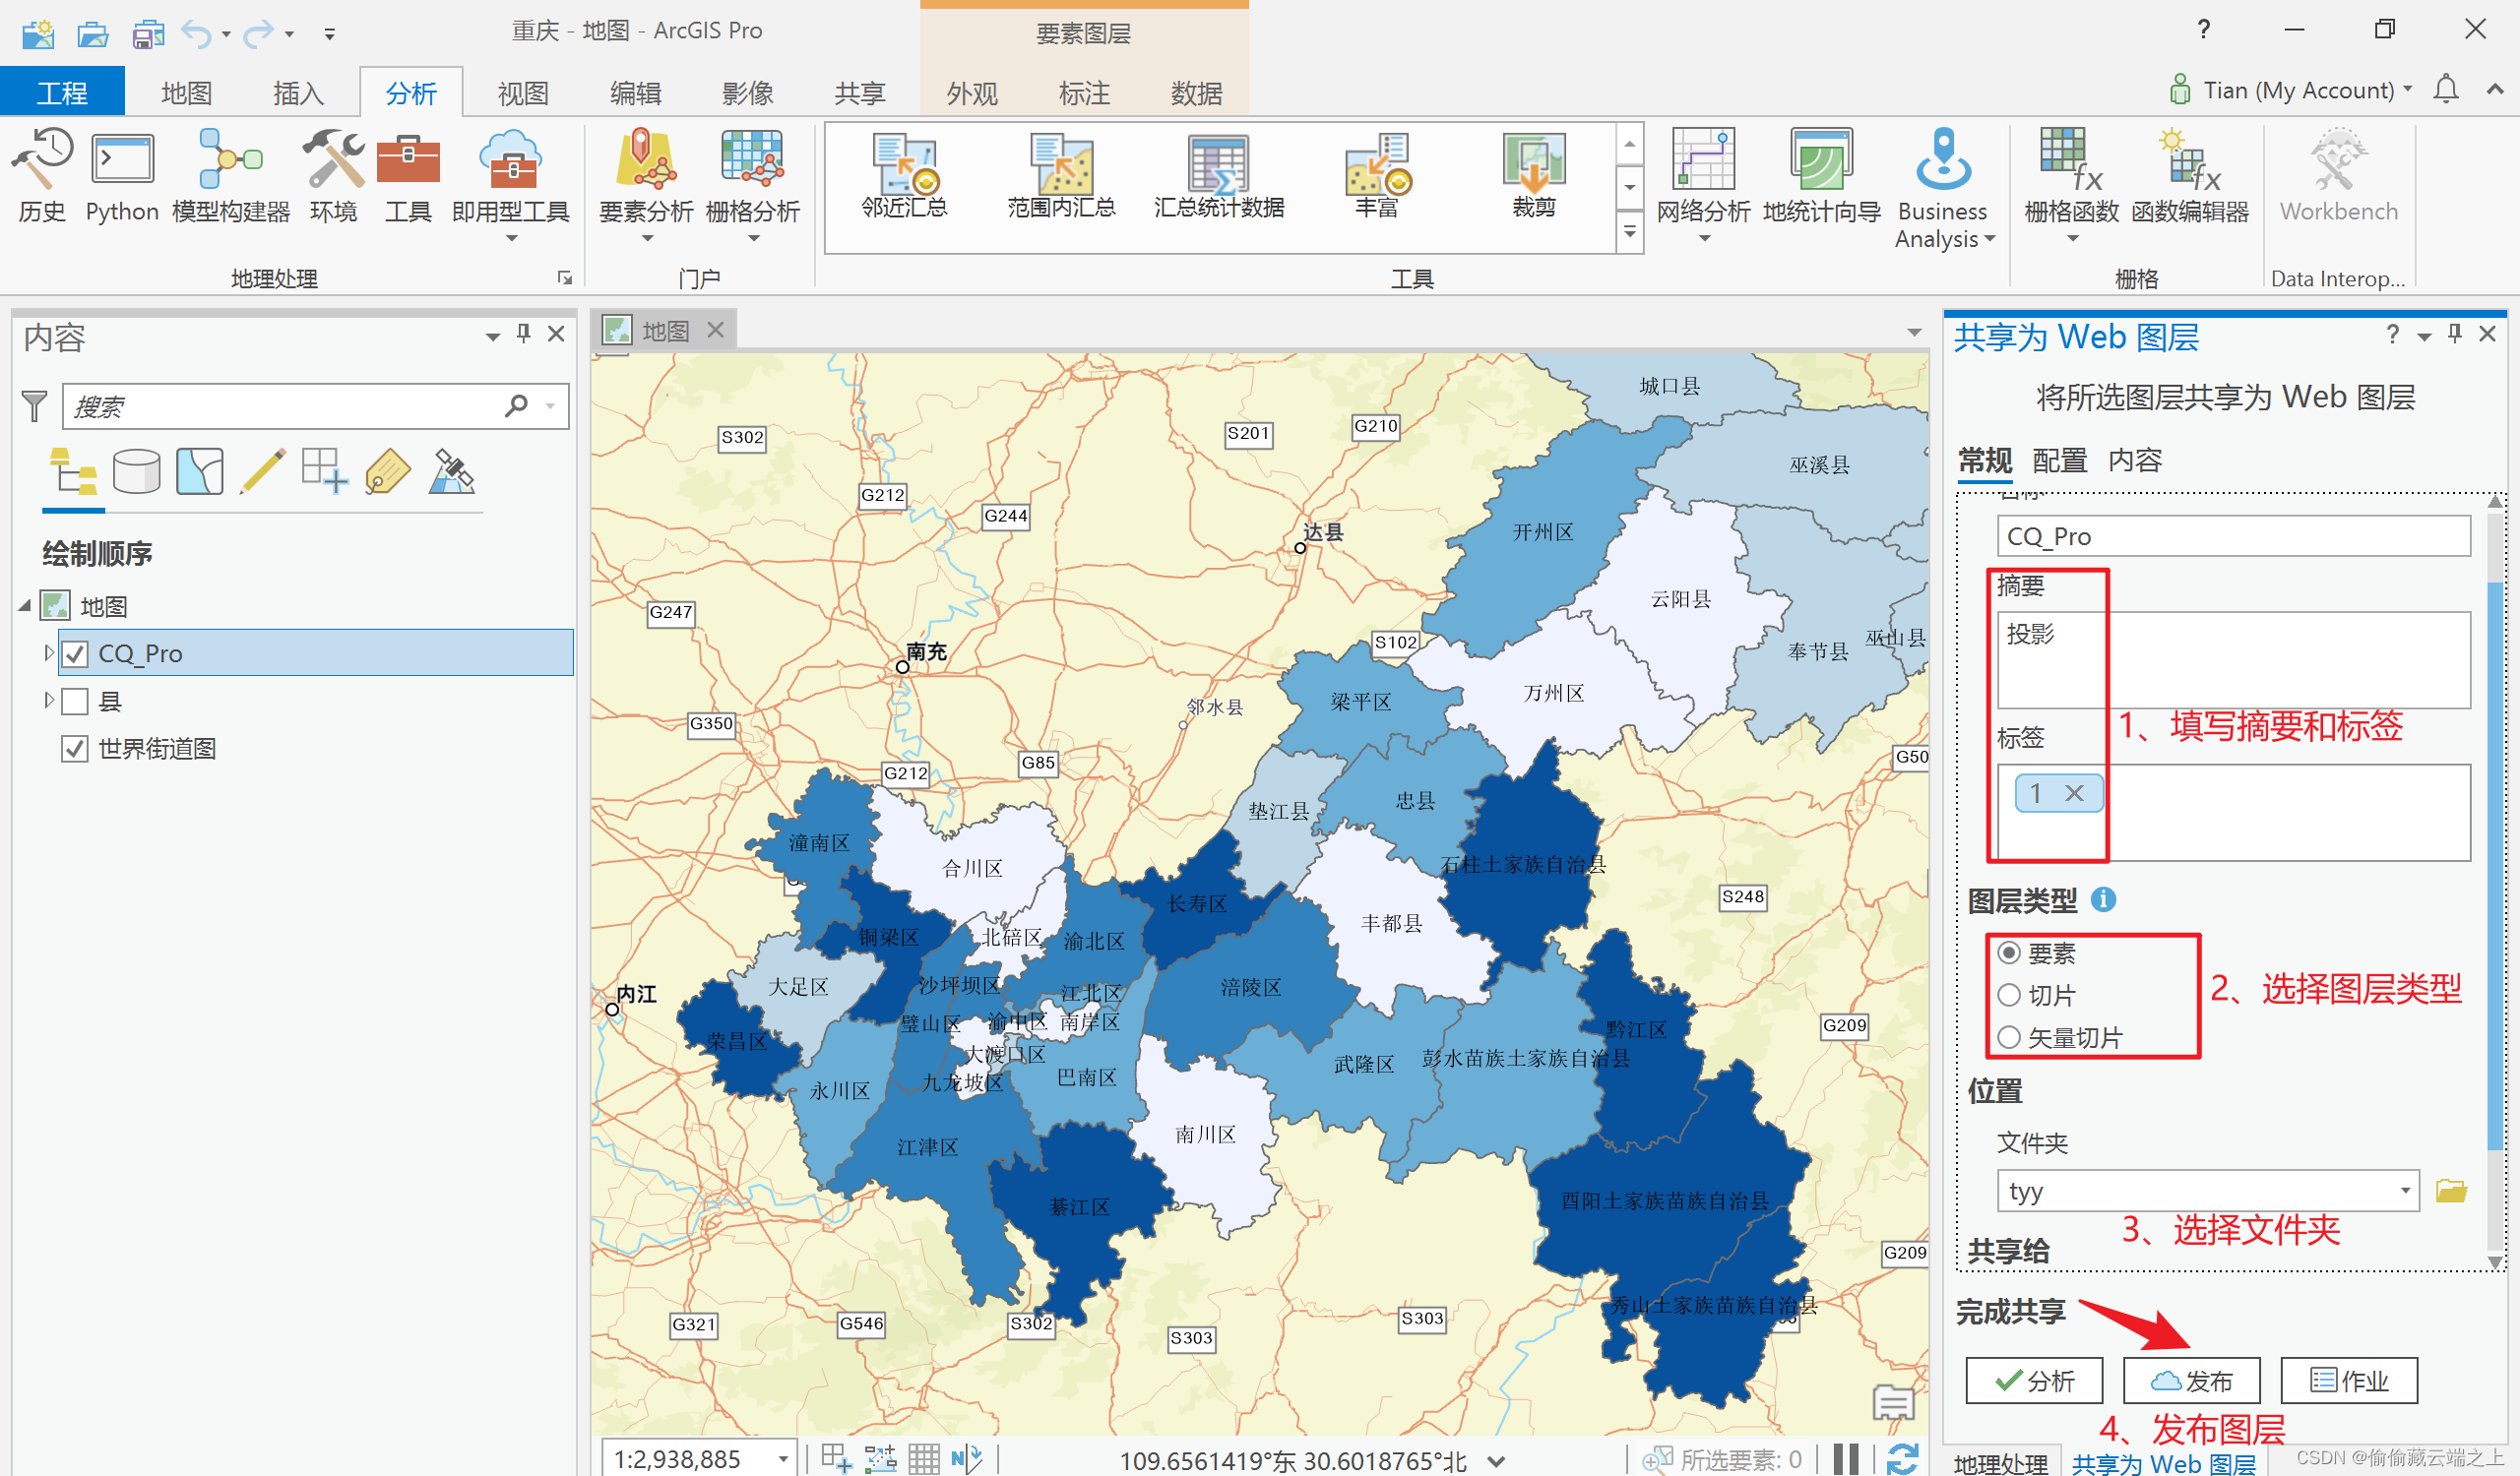Screen dimensions: 2520x1476
Task: Switch to the 地图 ribbon tab
Action: (x=186, y=92)
